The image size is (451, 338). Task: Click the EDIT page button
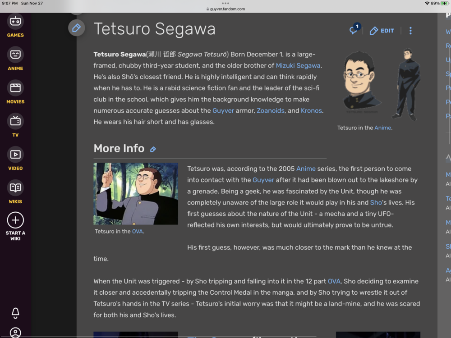click(382, 31)
